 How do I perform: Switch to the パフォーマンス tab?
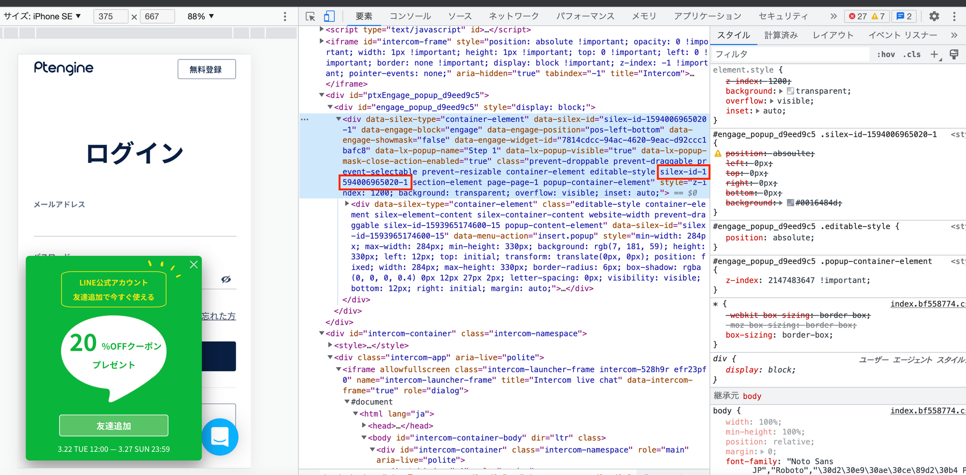[585, 16]
